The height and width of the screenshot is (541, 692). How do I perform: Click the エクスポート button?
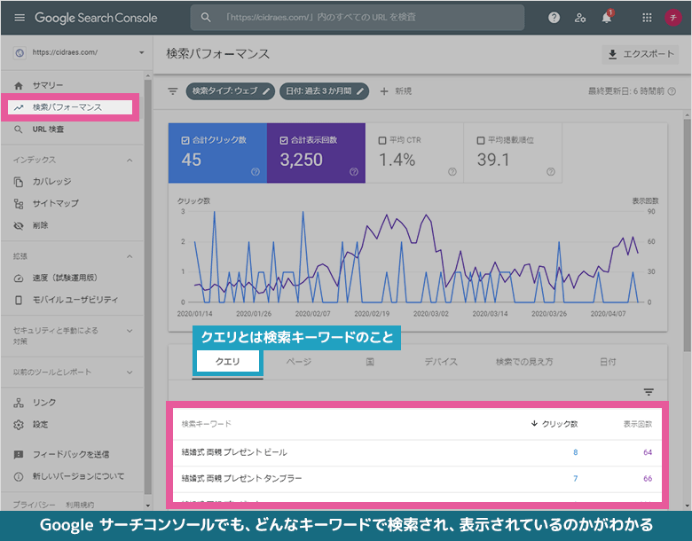(641, 54)
